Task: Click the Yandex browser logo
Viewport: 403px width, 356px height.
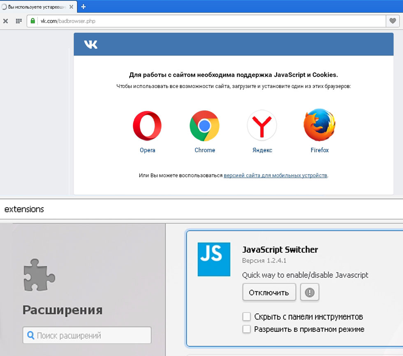Action: click(x=262, y=126)
